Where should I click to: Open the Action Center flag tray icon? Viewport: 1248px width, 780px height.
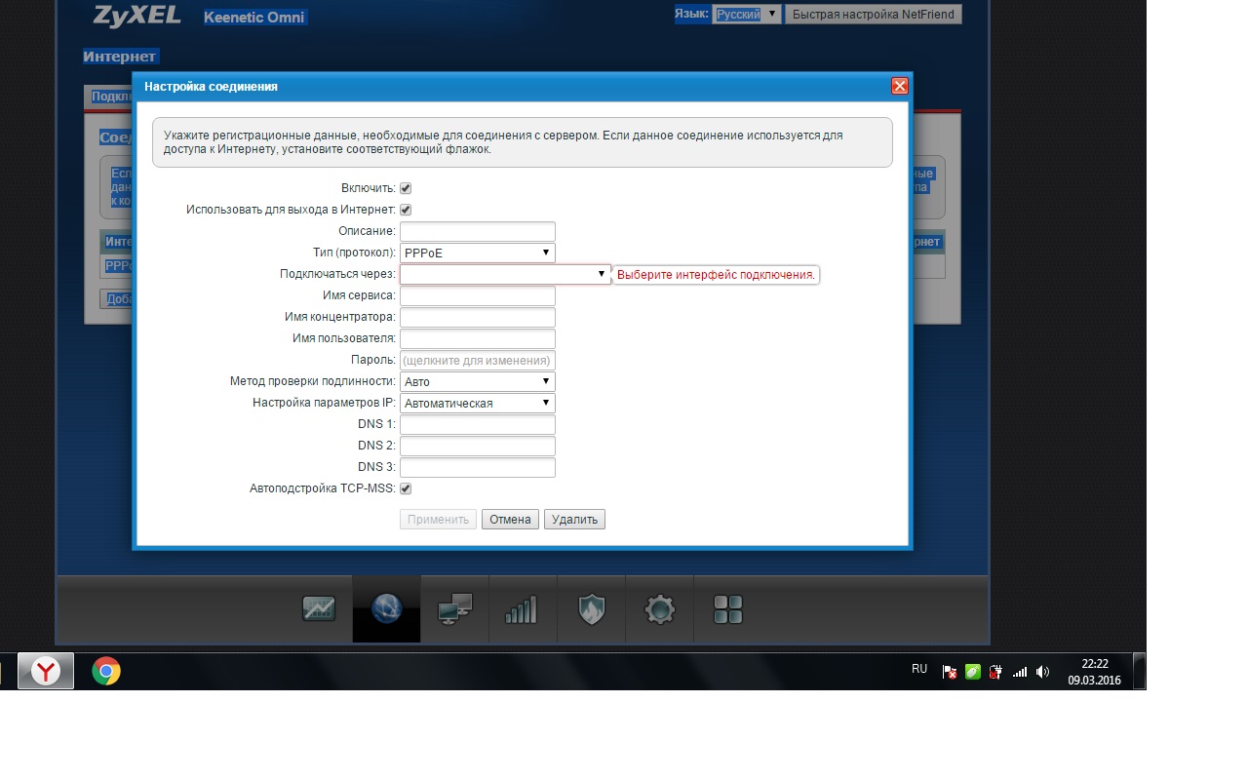pyautogui.click(x=949, y=672)
